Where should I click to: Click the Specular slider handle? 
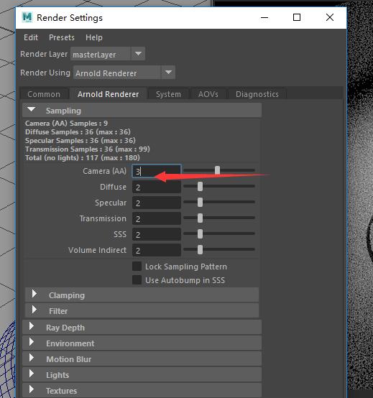pyautogui.click(x=200, y=203)
